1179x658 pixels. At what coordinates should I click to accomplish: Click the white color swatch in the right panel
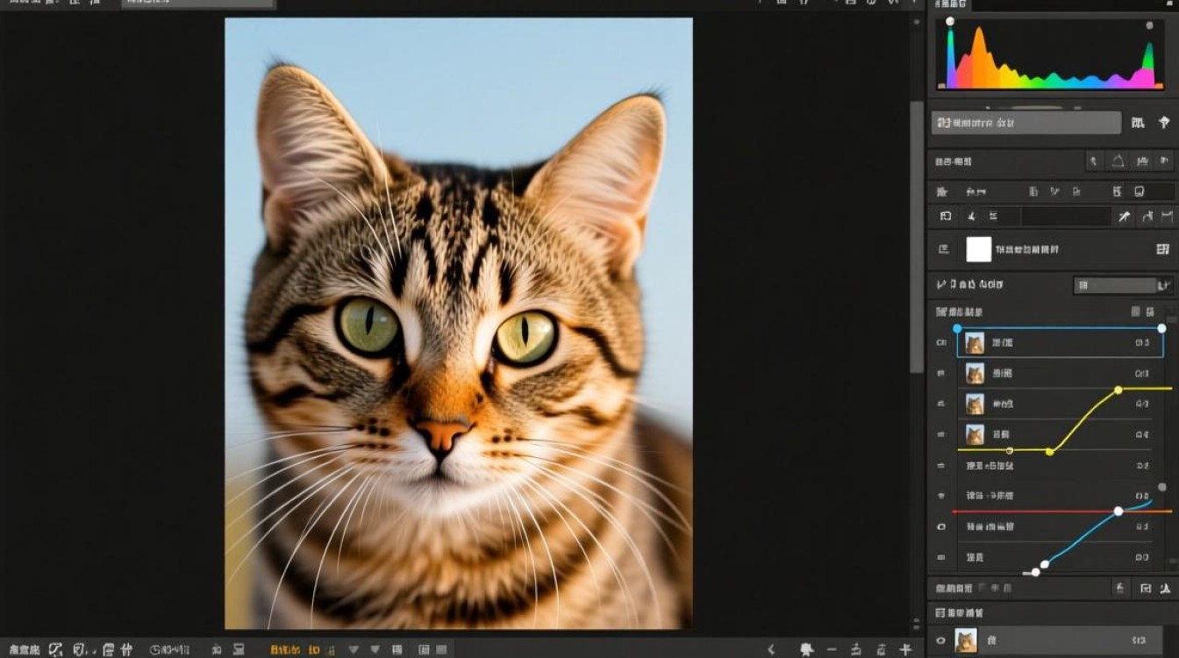pos(978,249)
